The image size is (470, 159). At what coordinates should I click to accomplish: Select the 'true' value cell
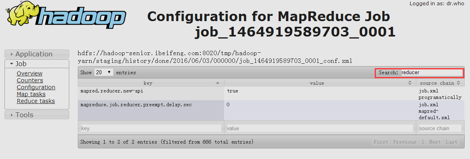pos(320,93)
